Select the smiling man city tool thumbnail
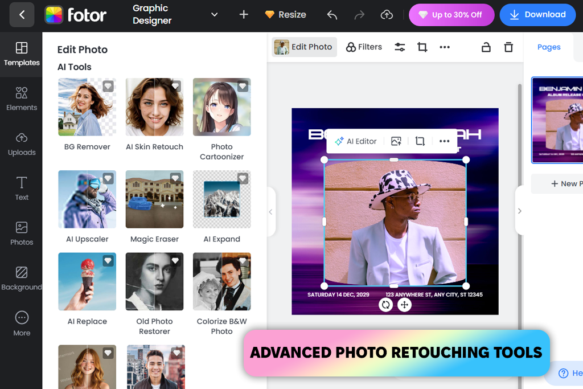Viewport: 583px width, 389px height. pos(155,367)
